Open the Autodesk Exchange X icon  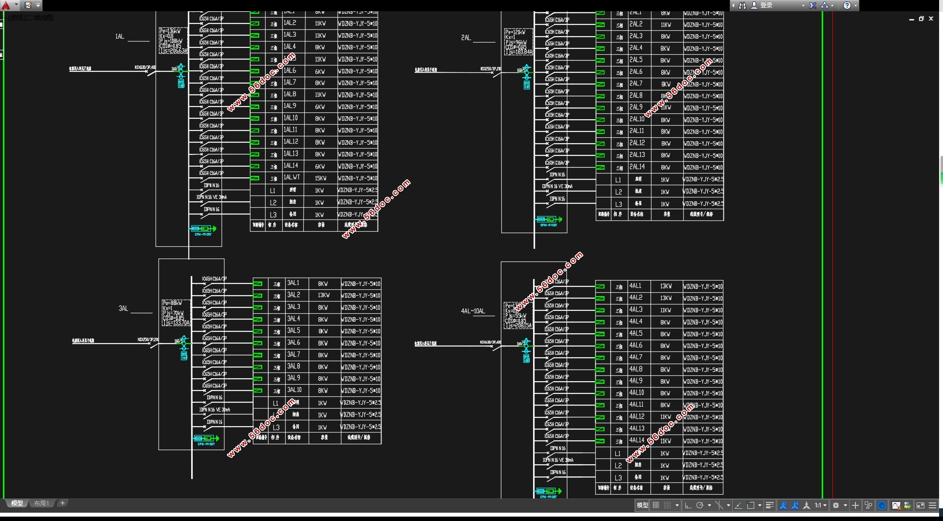(x=812, y=5)
